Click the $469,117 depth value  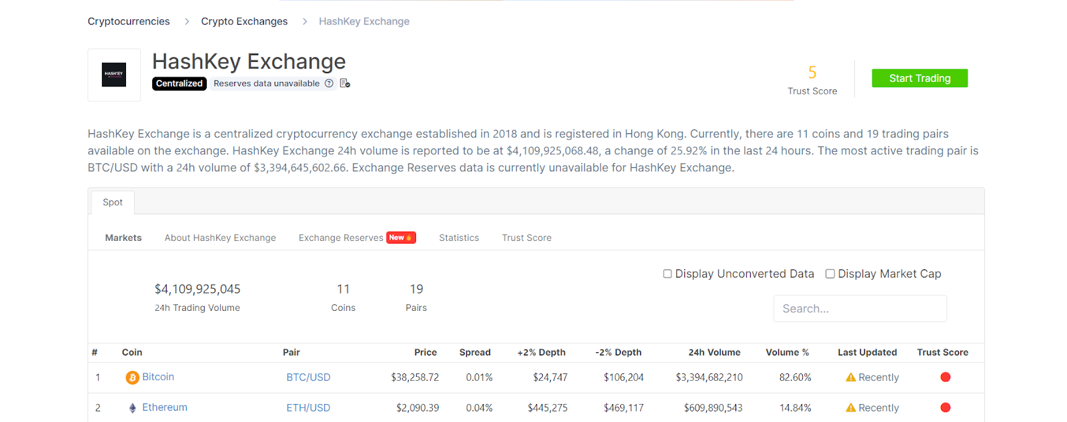[x=624, y=408]
